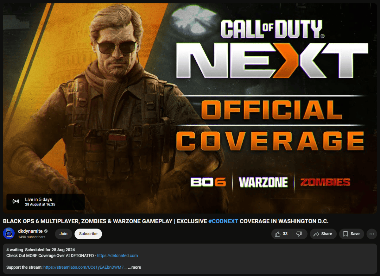Click 'Check Out MORE Coverage Over At DETONATED' text
The height and width of the screenshot is (276, 380).
coord(50,255)
